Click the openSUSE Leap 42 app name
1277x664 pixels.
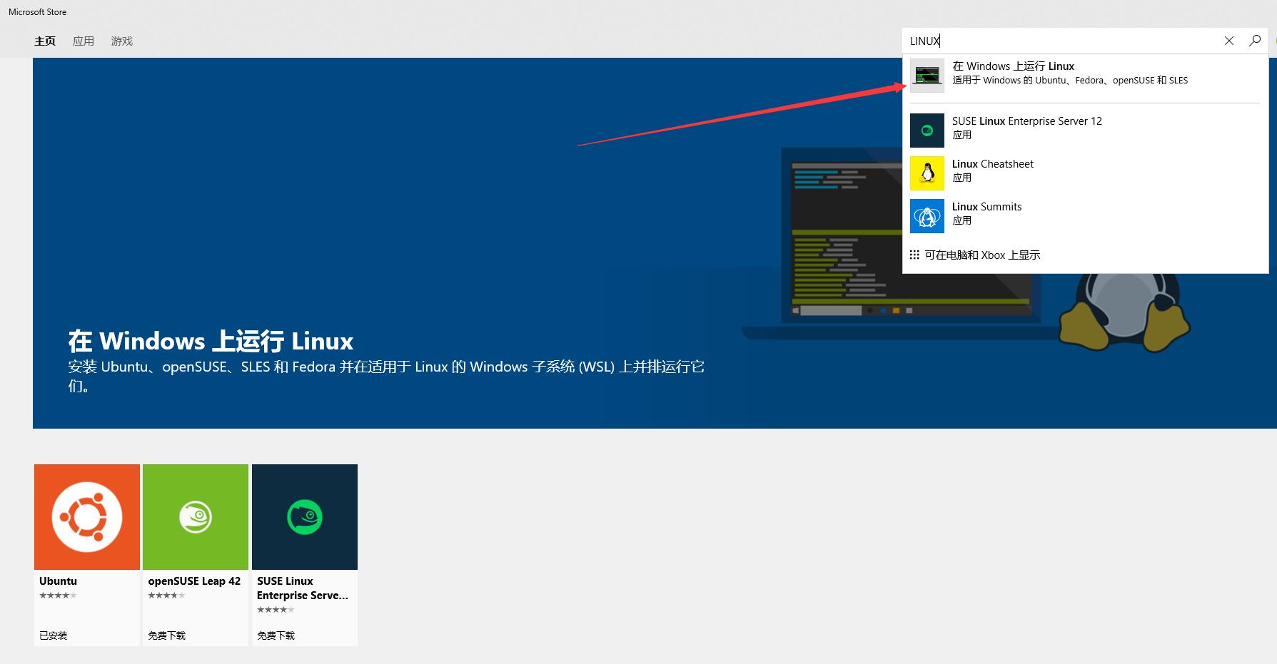click(194, 581)
